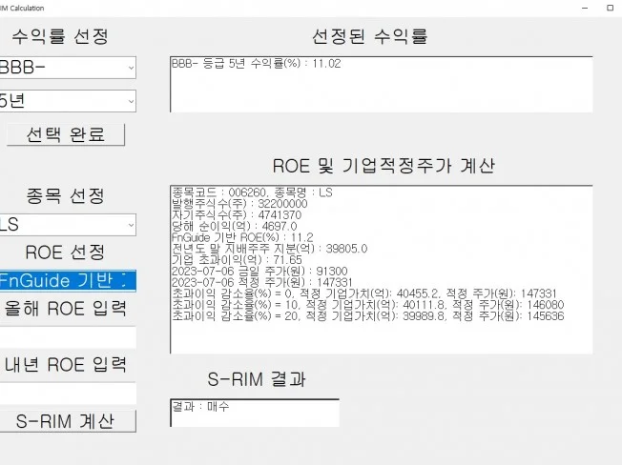
Task: Click the ROE 및 기업적정주가 계산 heading
Action: 383,165
